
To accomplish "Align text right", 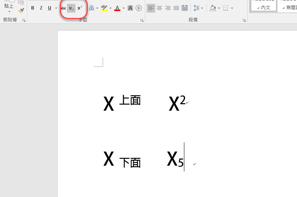I will pyautogui.click(x=167, y=8).
